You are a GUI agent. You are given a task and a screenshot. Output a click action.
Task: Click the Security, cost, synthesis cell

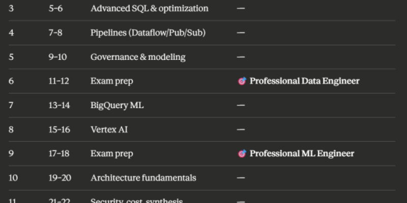pos(136,201)
